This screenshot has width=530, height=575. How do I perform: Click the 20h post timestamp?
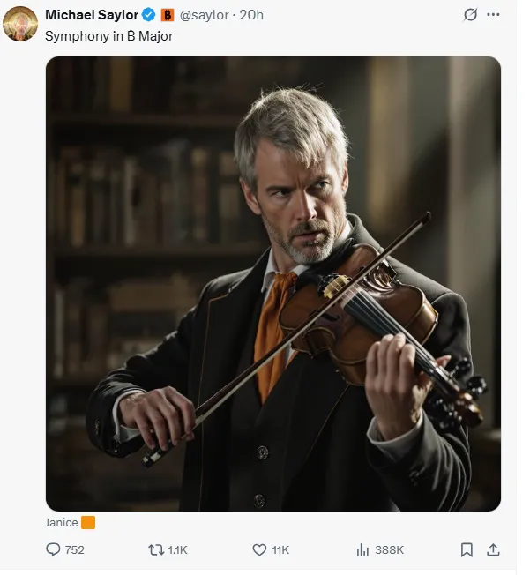pos(251,15)
